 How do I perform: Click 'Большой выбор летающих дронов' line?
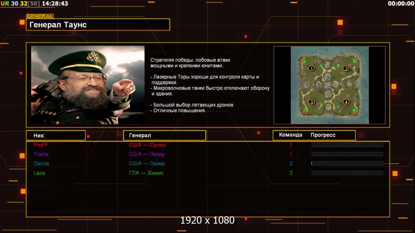pos(192,105)
